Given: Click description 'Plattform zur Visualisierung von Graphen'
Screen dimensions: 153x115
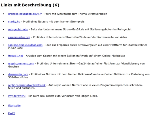Looking at the screenshot, I should pyautogui.click(x=76, y=65).
